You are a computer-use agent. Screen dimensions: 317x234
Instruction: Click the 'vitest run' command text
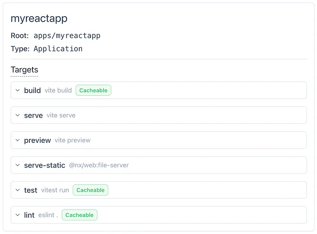55,190
